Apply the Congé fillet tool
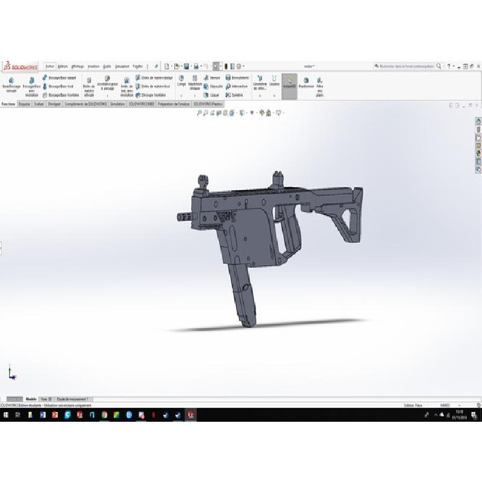 pos(181,82)
